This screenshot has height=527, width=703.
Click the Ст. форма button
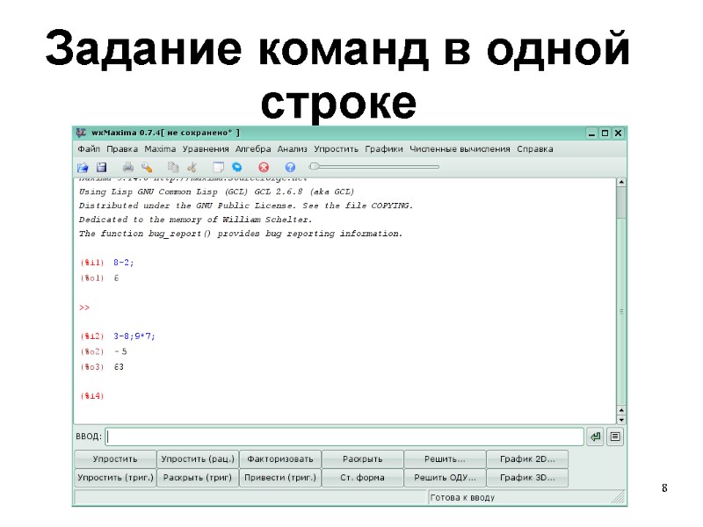coord(363,478)
